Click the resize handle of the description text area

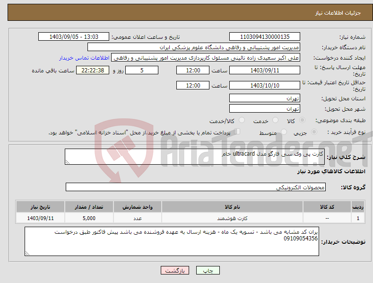point(67,162)
